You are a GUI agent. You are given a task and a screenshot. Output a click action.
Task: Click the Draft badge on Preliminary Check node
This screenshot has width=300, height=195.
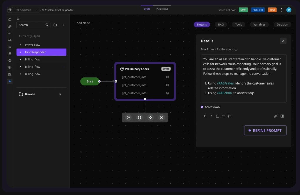pos(166,69)
